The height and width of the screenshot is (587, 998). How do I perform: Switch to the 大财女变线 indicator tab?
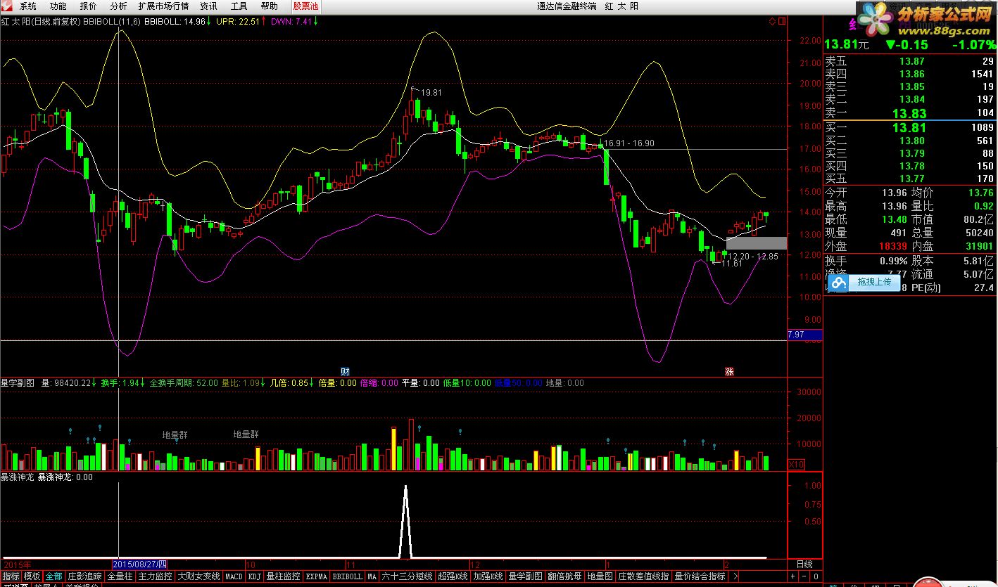198,576
